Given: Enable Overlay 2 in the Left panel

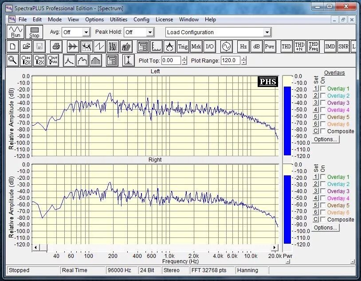Looking at the screenshot, I should (x=323, y=96).
